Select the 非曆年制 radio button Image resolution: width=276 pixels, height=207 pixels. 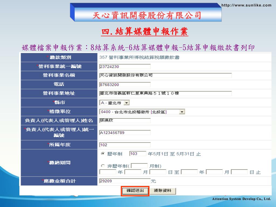point(103,166)
